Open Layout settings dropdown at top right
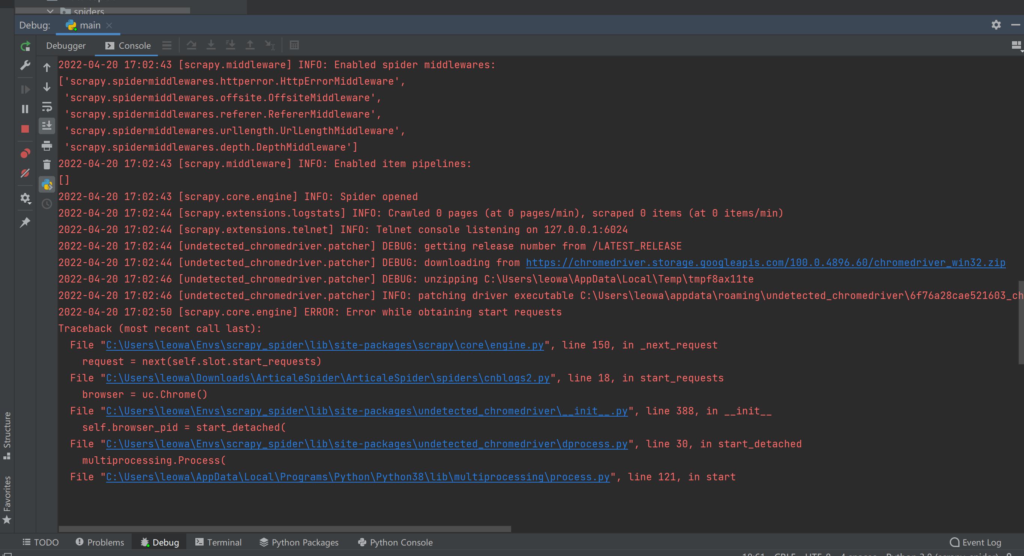Viewport: 1024px width, 556px height. click(1016, 46)
